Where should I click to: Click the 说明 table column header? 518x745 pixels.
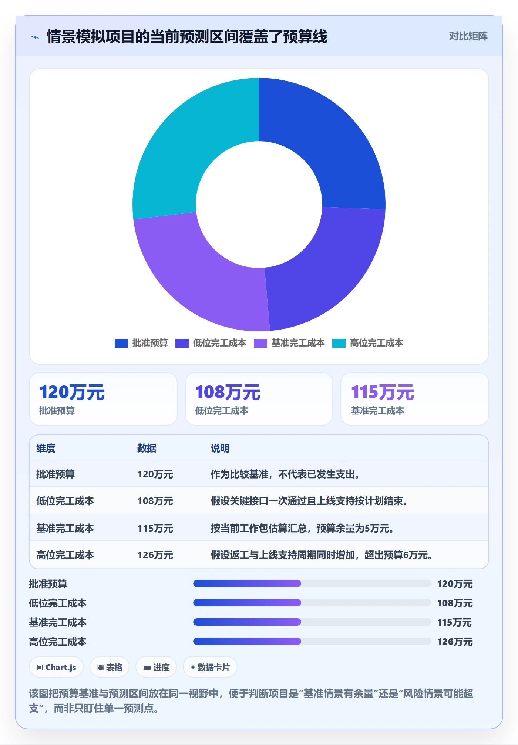220,448
